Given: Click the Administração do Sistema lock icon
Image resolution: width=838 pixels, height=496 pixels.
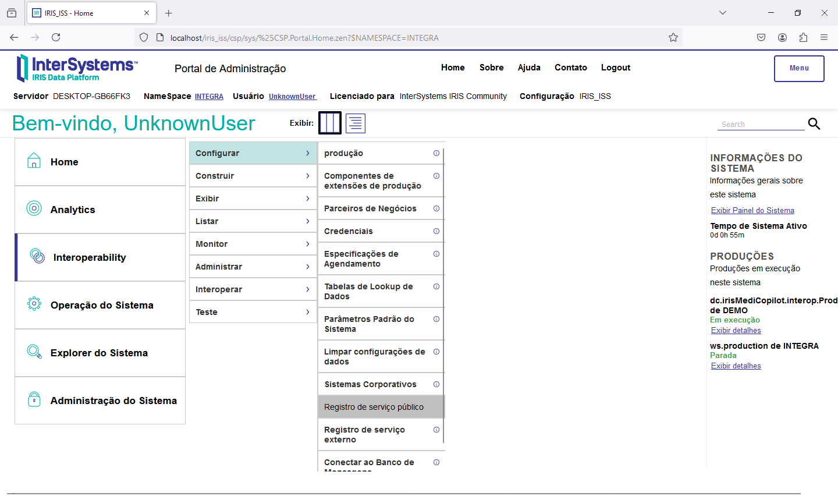Looking at the screenshot, I should click(x=34, y=399).
